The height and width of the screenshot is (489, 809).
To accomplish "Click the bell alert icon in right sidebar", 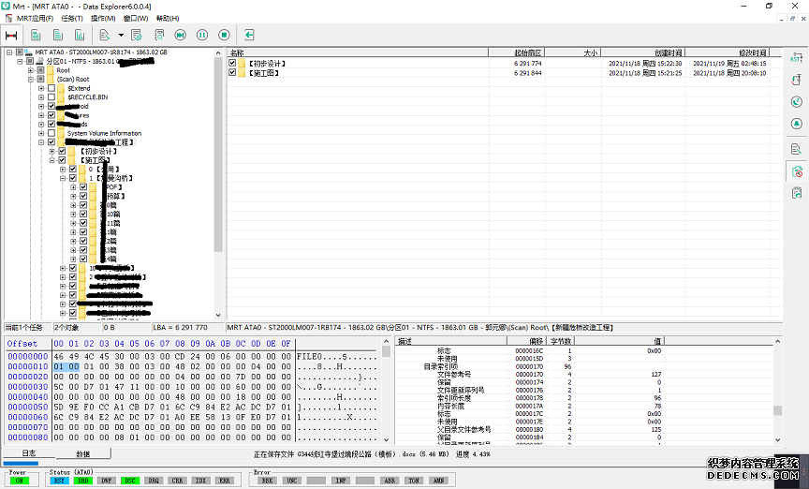I will pos(796,124).
